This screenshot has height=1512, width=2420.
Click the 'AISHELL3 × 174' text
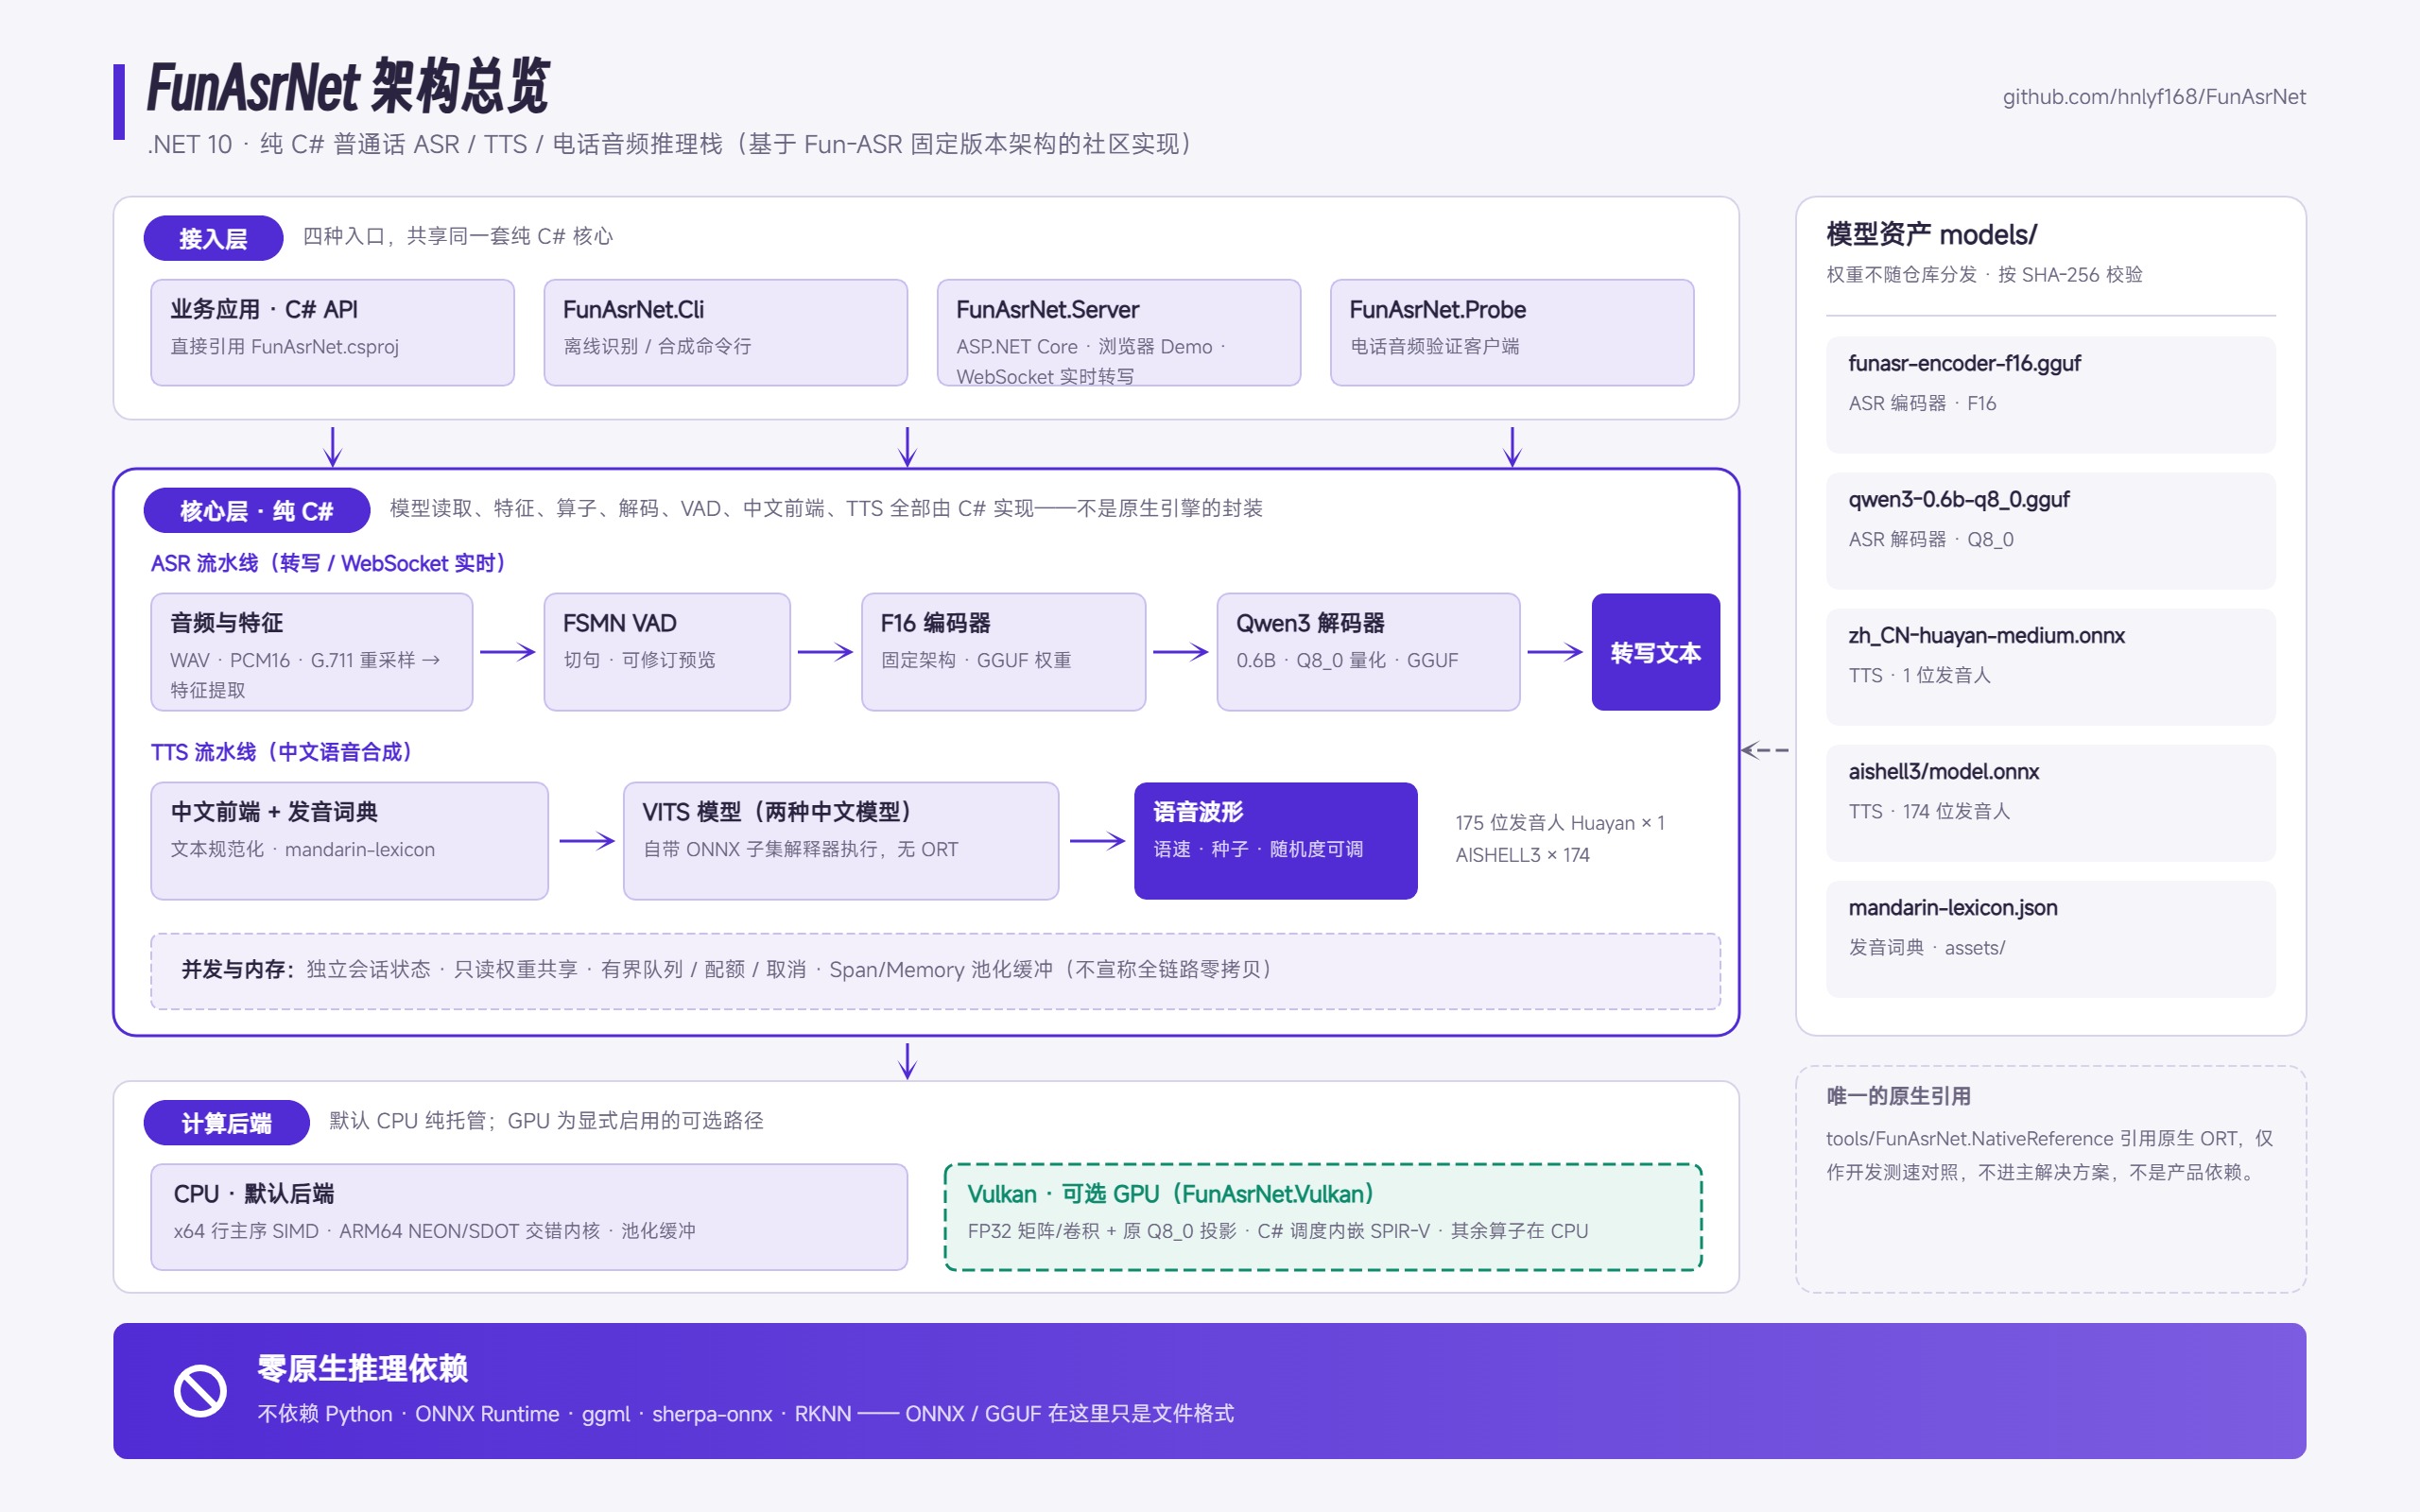tap(1522, 855)
